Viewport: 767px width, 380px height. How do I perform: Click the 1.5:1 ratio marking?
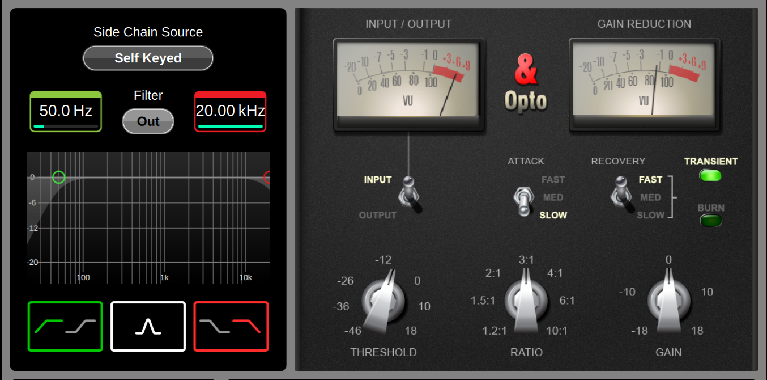(483, 301)
